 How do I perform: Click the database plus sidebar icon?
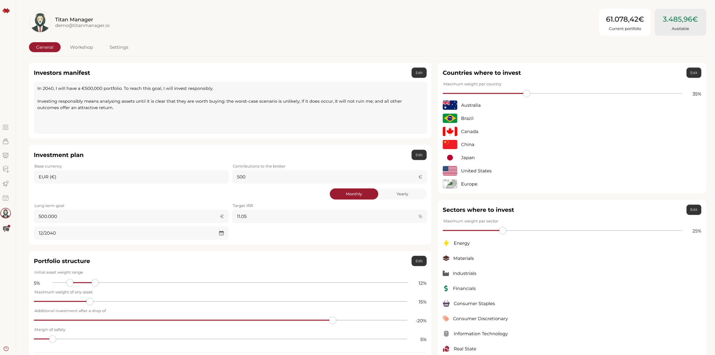[x=6, y=169]
